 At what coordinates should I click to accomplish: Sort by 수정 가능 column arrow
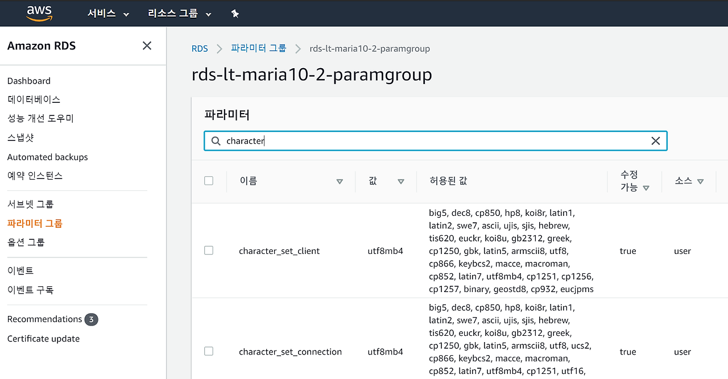coord(646,188)
